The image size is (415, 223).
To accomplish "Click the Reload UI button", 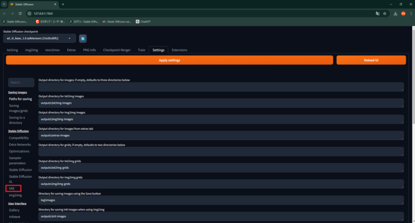I will [371, 60].
